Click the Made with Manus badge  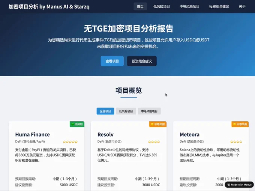point(239,185)
